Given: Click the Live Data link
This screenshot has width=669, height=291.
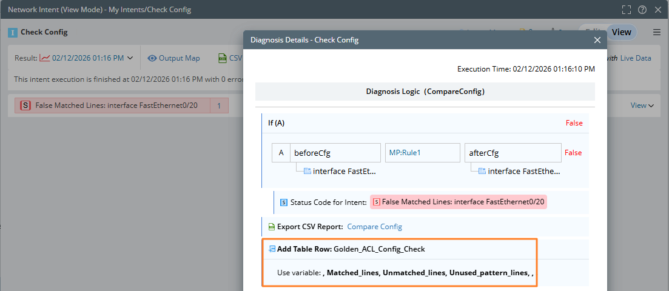Looking at the screenshot, I should 636,58.
